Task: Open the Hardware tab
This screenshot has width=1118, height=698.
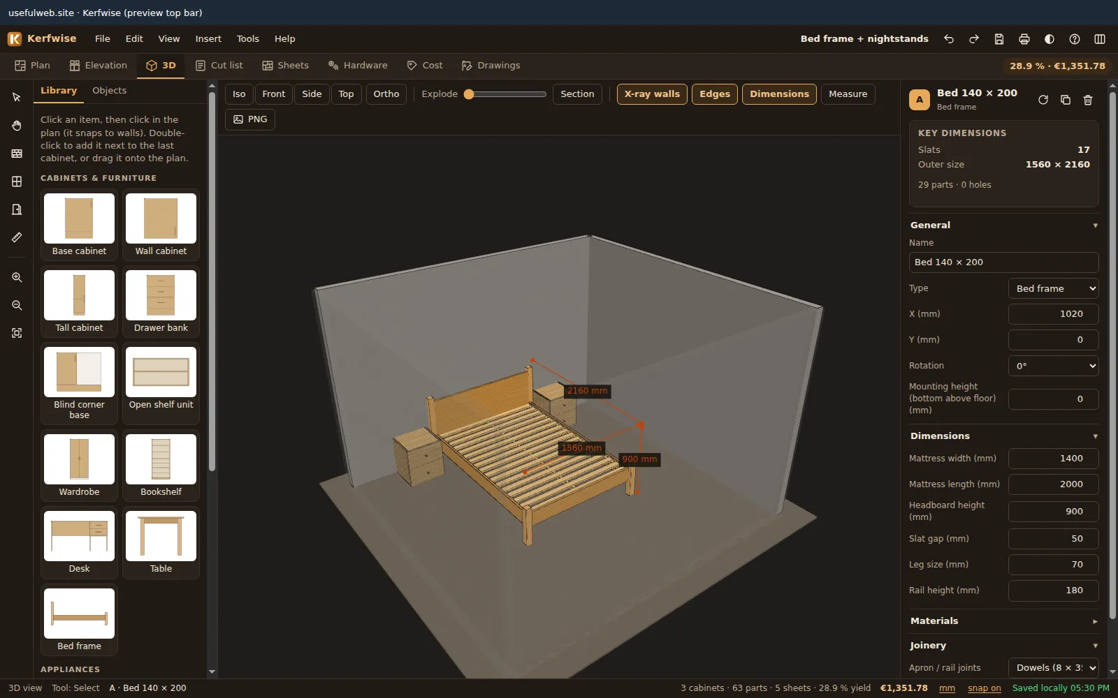Action: coord(358,66)
